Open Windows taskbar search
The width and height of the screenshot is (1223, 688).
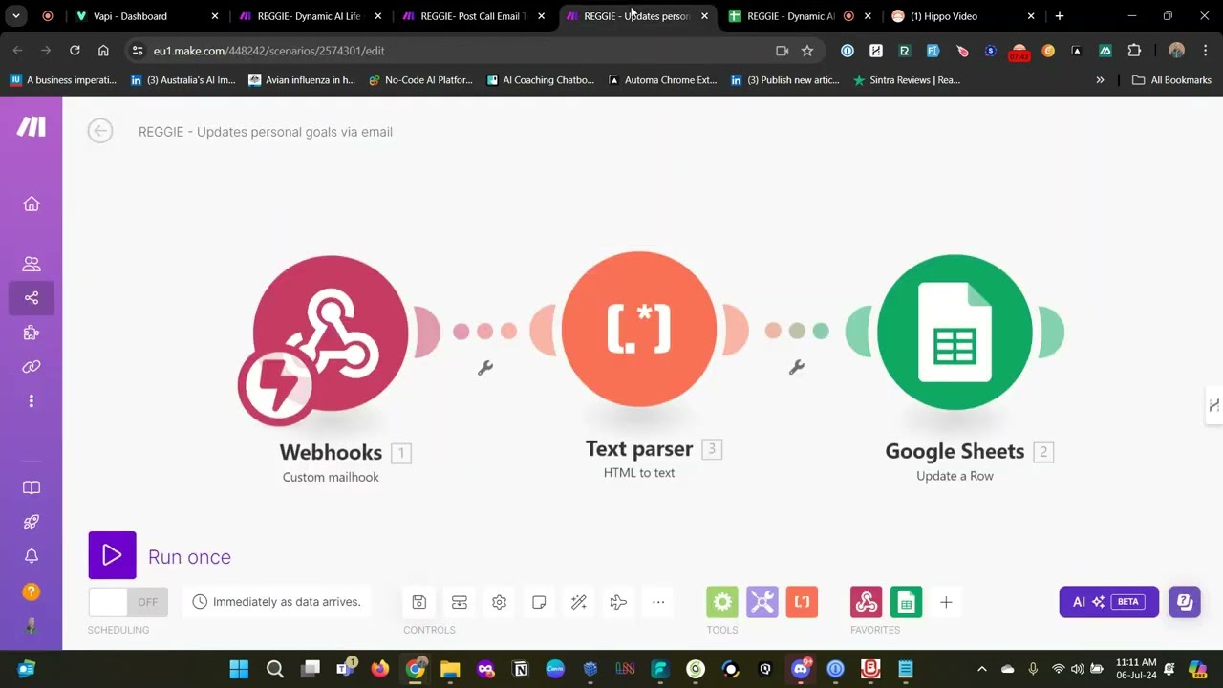[275, 669]
